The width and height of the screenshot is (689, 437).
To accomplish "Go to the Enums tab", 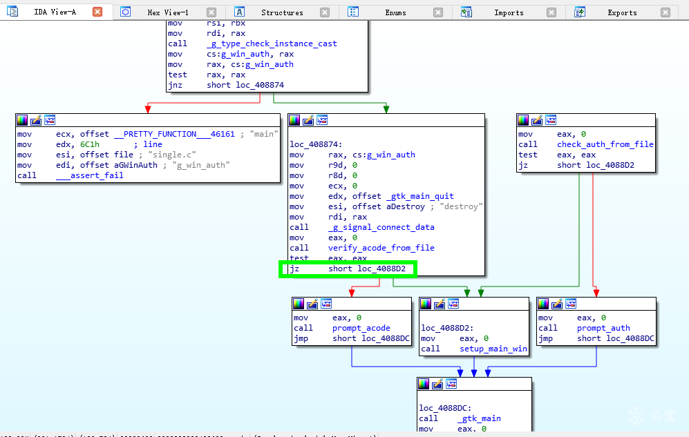I will (x=395, y=12).
